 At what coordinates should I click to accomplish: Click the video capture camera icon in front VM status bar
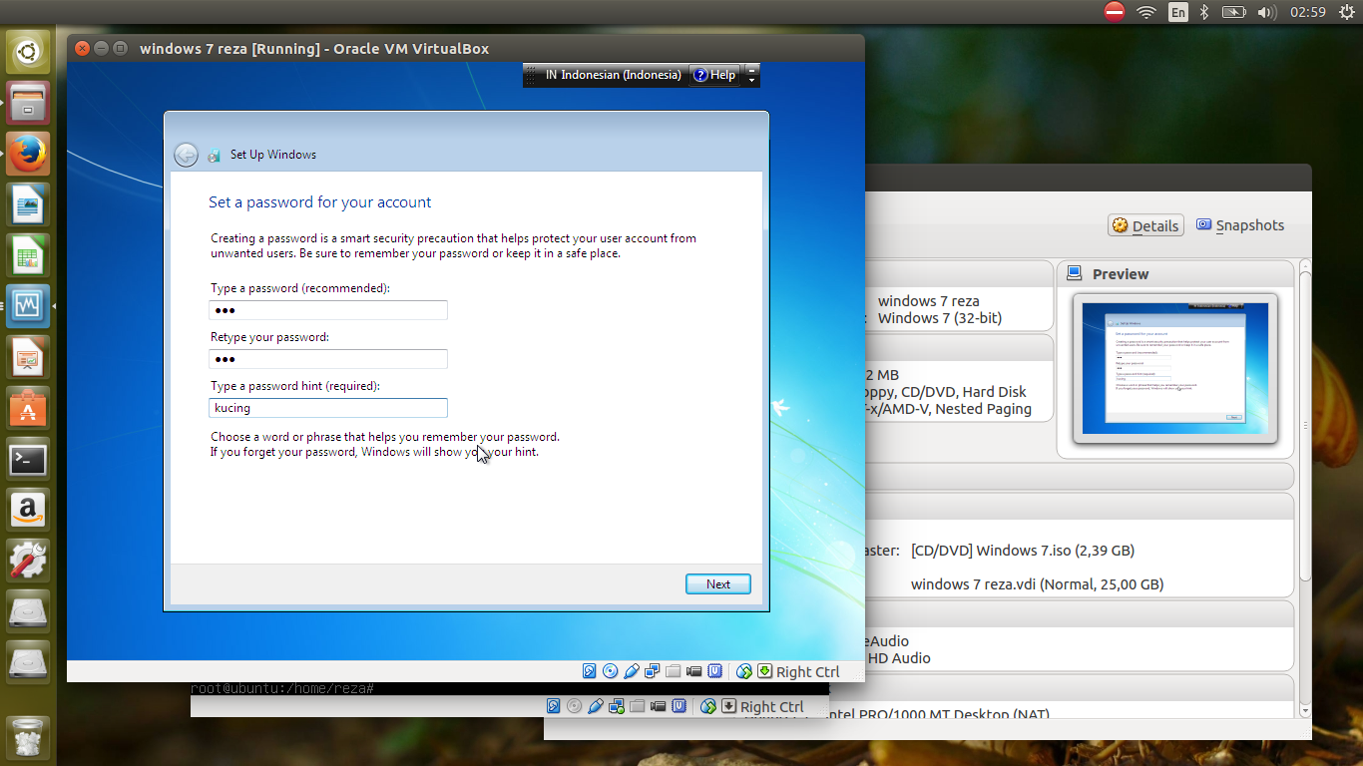coord(693,671)
